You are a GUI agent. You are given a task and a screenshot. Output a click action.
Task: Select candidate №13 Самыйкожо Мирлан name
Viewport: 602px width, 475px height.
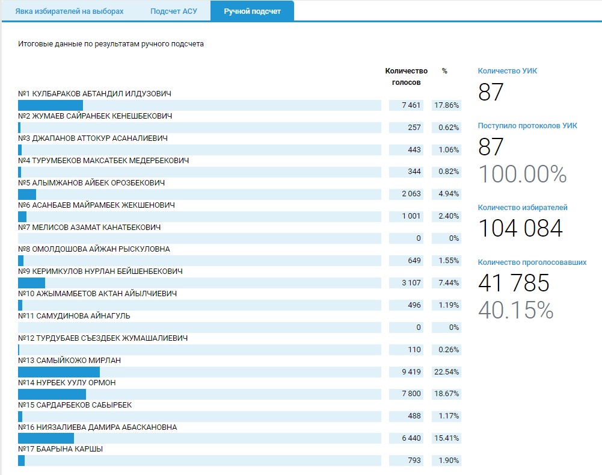[70, 361]
